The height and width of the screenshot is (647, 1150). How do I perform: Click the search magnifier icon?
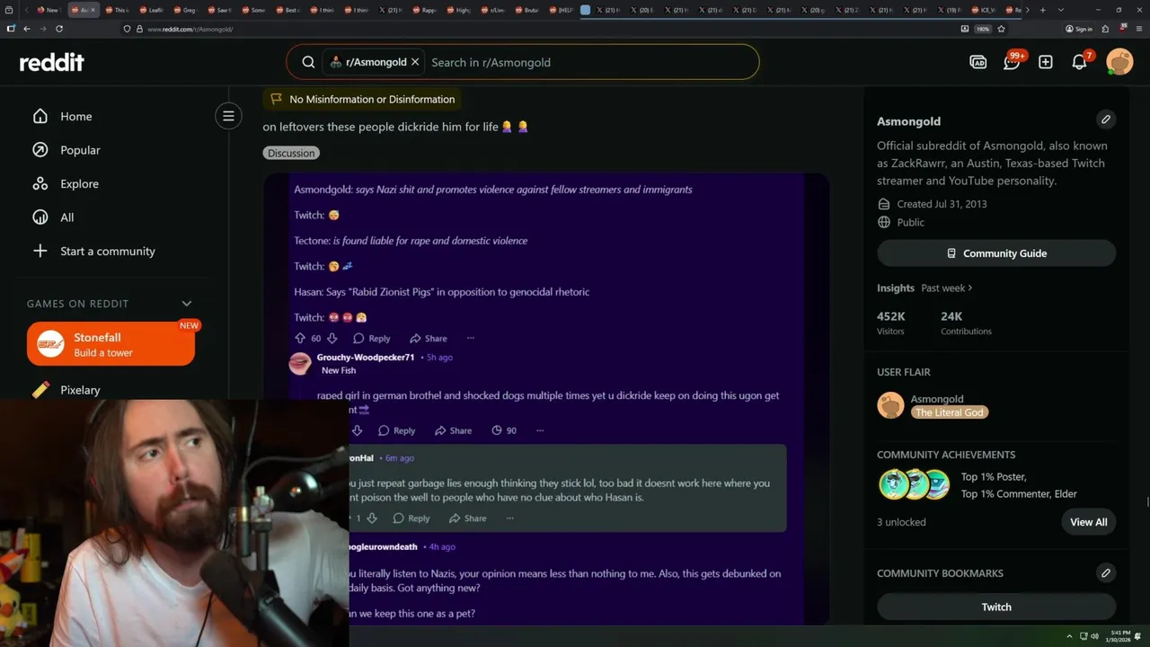tap(308, 62)
